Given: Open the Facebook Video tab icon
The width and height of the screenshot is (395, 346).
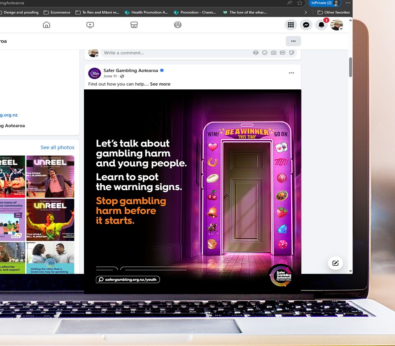Looking at the screenshot, I should pyautogui.click(x=90, y=25).
